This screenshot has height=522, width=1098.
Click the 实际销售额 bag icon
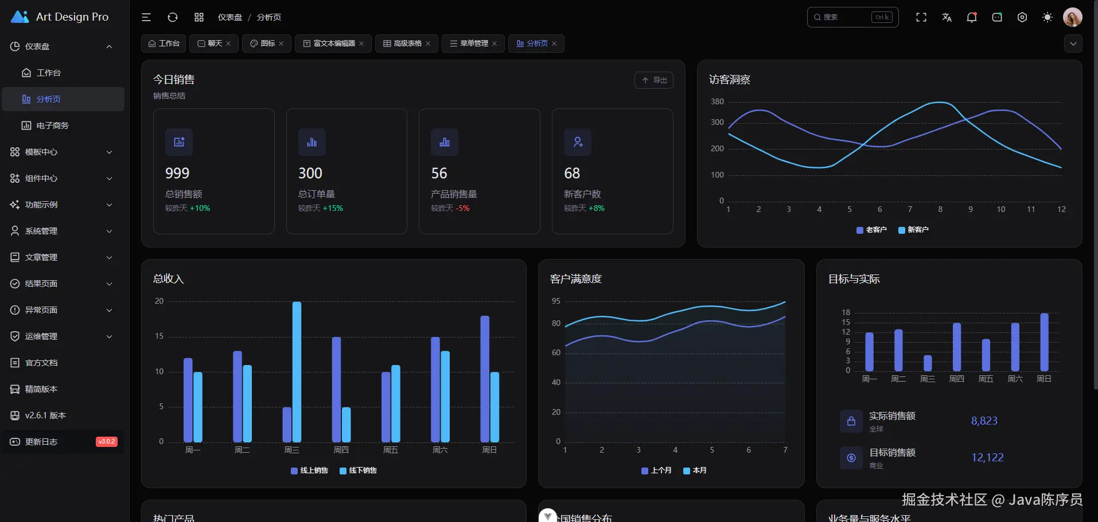[x=851, y=421]
